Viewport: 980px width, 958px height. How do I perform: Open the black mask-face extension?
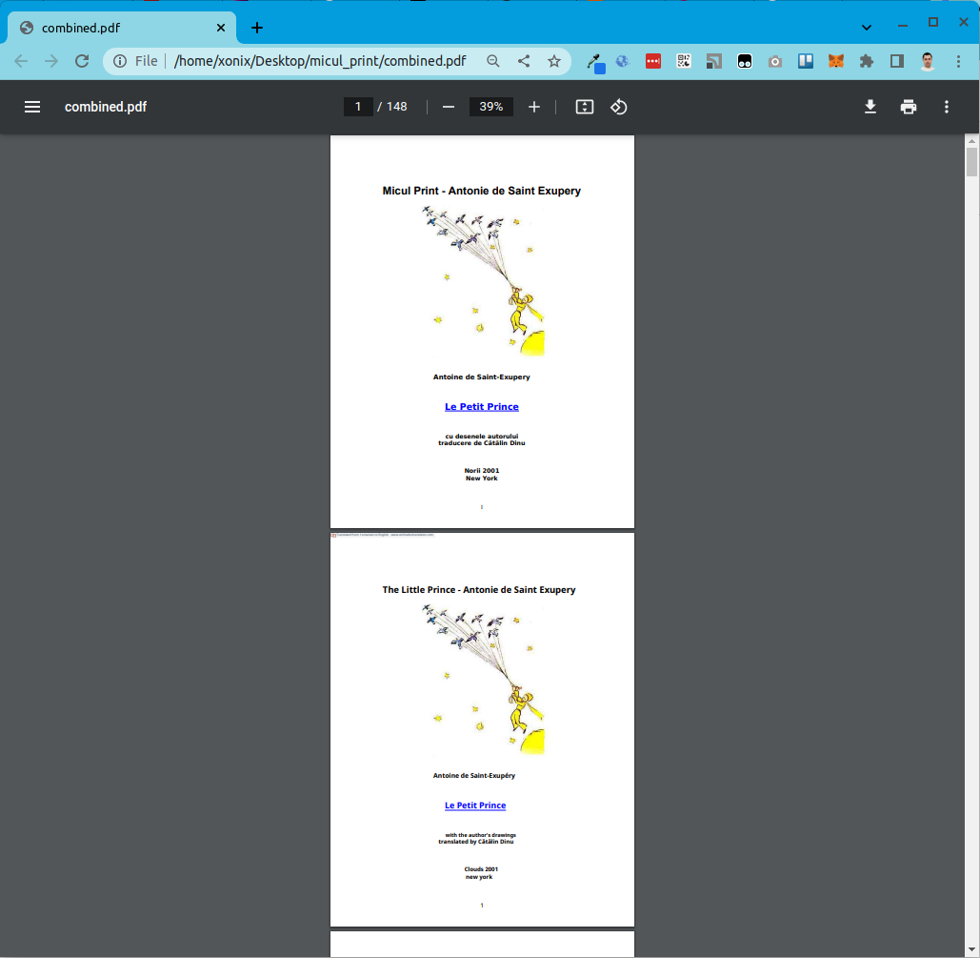[745, 61]
